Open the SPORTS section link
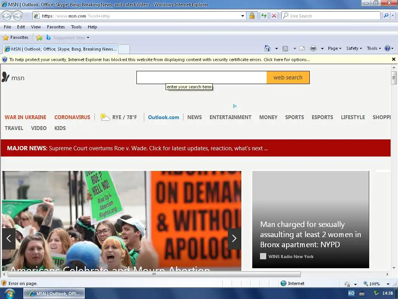The height and width of the screenshot is (299, 398). coord(295,117)
